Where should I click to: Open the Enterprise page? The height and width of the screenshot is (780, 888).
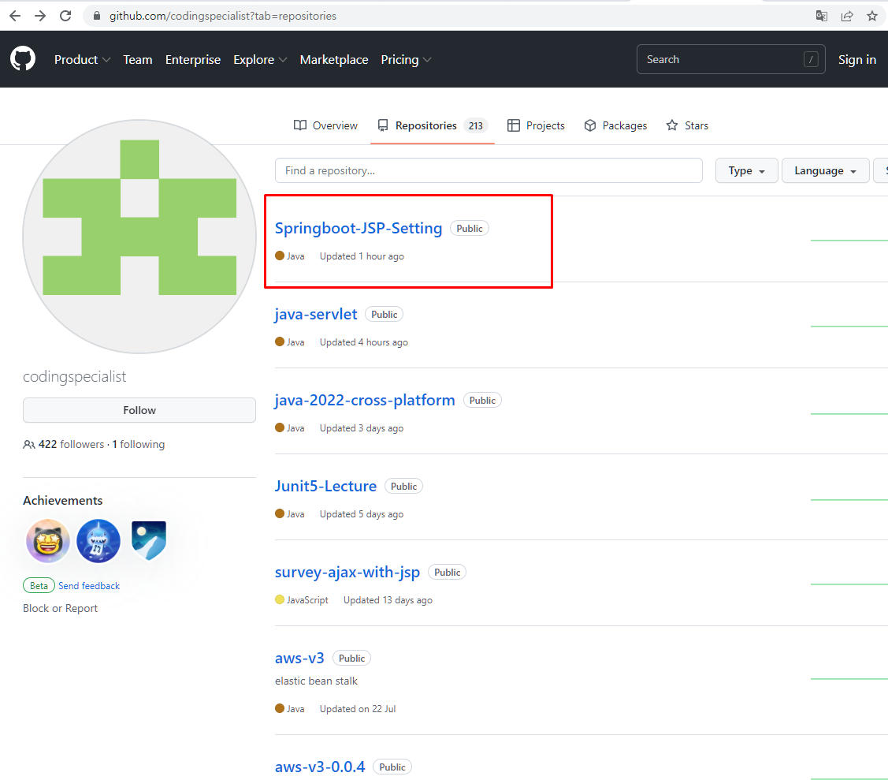(193, 59)
